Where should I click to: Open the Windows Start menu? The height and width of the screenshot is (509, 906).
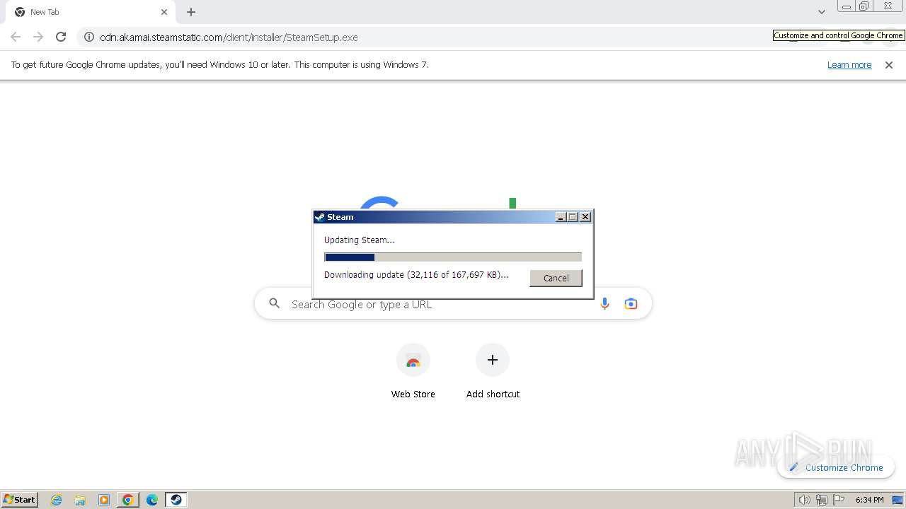click(20, 499)
